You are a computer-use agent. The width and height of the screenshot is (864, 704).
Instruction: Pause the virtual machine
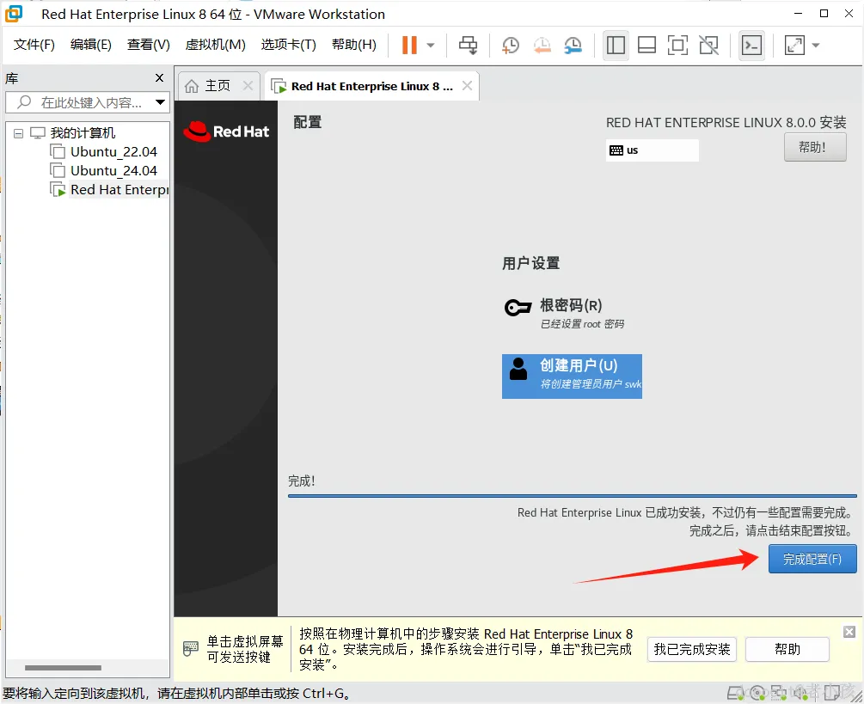click(x=409, y=46)
